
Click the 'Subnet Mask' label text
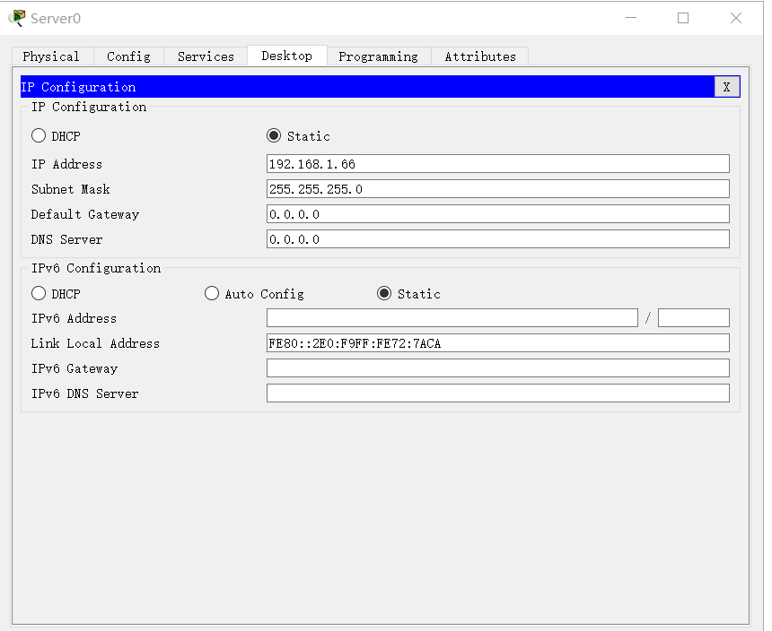pos(70,189)
